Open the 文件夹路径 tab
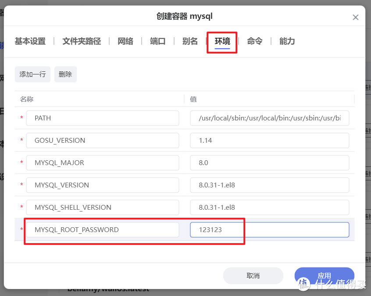This screenshot has width=371, height=296. tap(81, 41)
